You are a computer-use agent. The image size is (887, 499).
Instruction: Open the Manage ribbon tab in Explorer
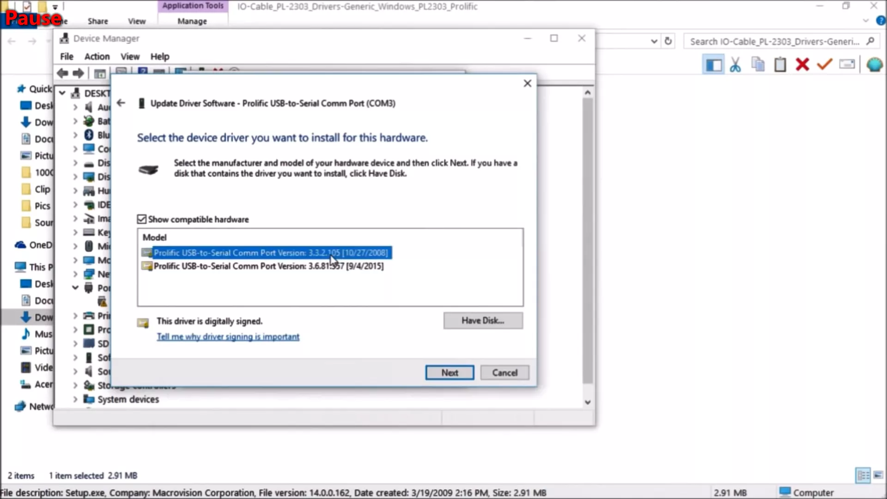click(x=192, y=21)
